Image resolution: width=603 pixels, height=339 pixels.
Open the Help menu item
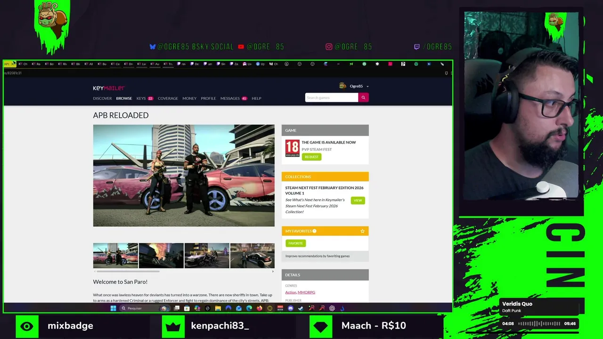pyautogui.click(x=256, y=98)
